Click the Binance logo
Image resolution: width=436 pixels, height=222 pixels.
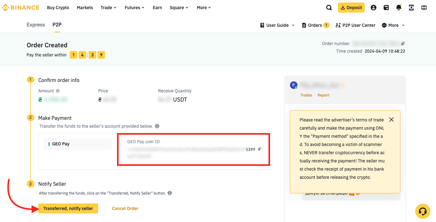21,8
